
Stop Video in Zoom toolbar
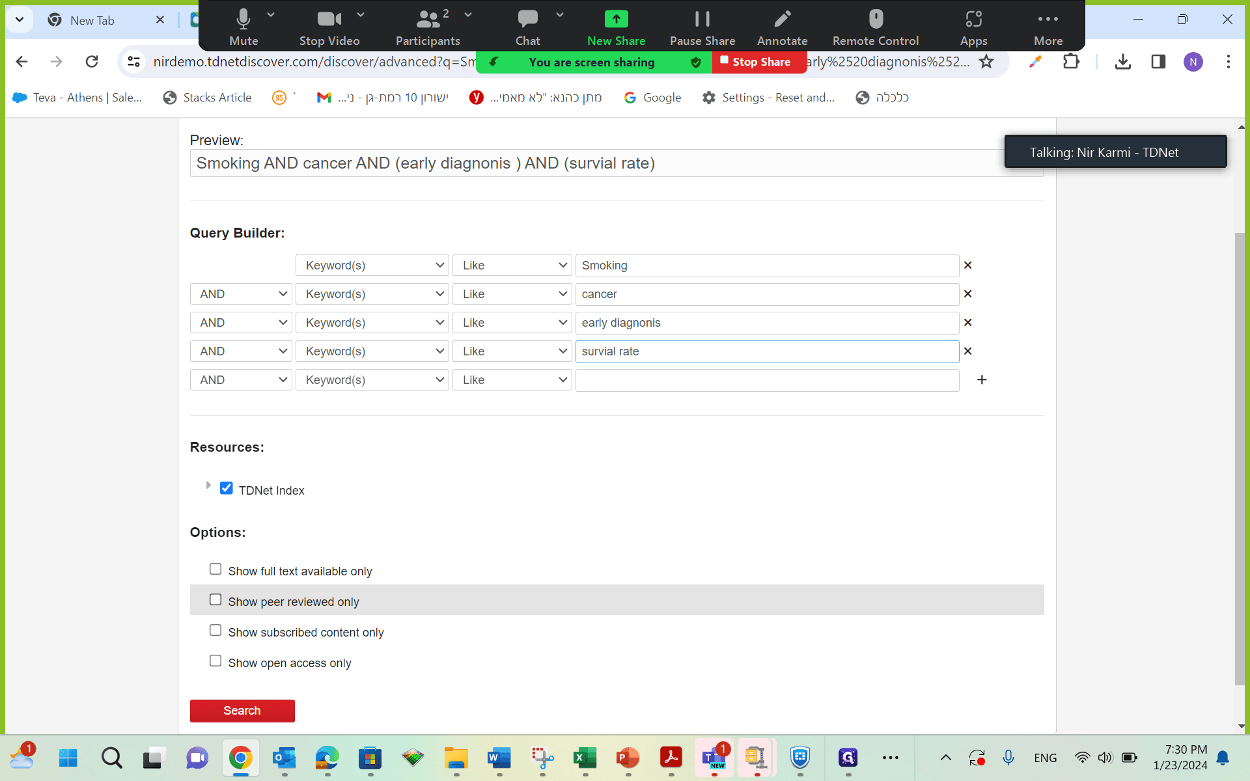click(x=329, y=27)
